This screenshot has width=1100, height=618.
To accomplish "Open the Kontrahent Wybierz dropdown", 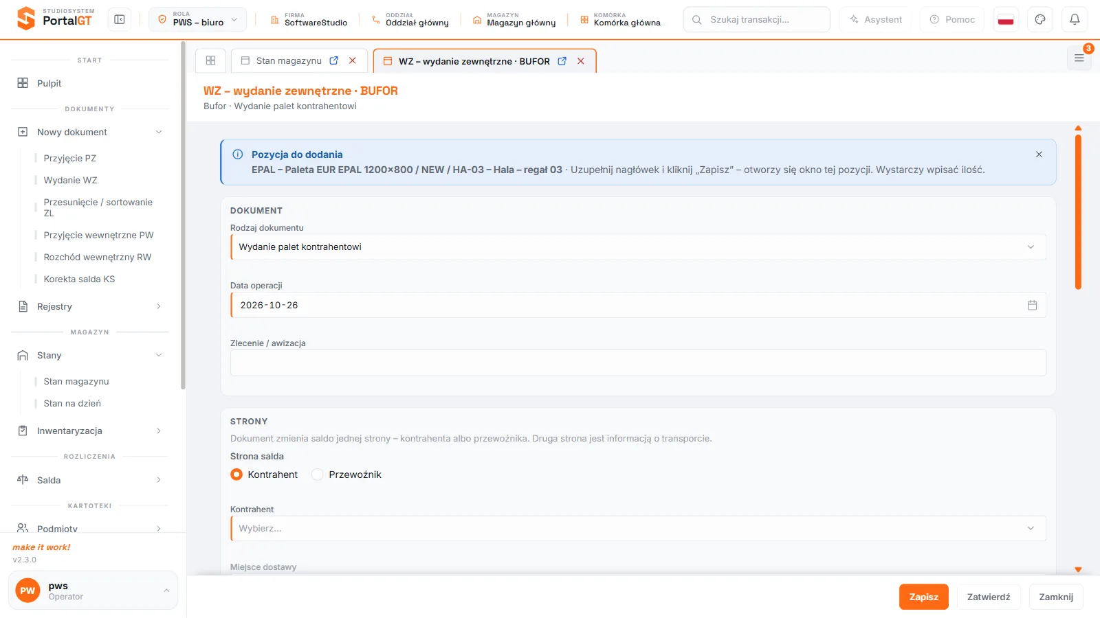I will (638, 529).
